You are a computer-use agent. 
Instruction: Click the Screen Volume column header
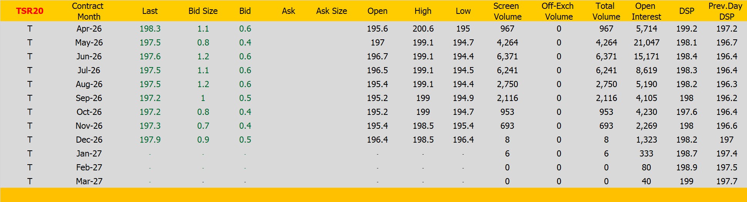point(507,11)
